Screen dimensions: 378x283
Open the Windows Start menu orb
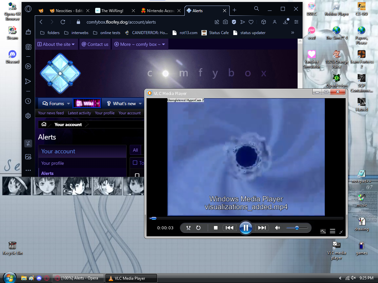pyautogui.click(x=10, y=278)
